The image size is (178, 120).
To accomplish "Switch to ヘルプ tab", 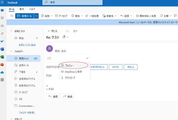I will (x=32, y=9).
